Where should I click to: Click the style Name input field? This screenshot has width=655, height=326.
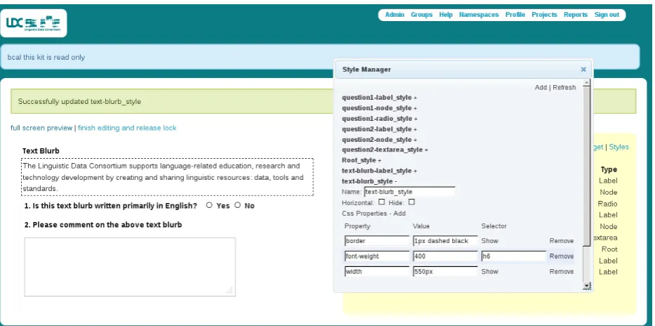pos(409,192)
